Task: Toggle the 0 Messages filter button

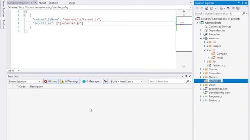Action: 91,81
